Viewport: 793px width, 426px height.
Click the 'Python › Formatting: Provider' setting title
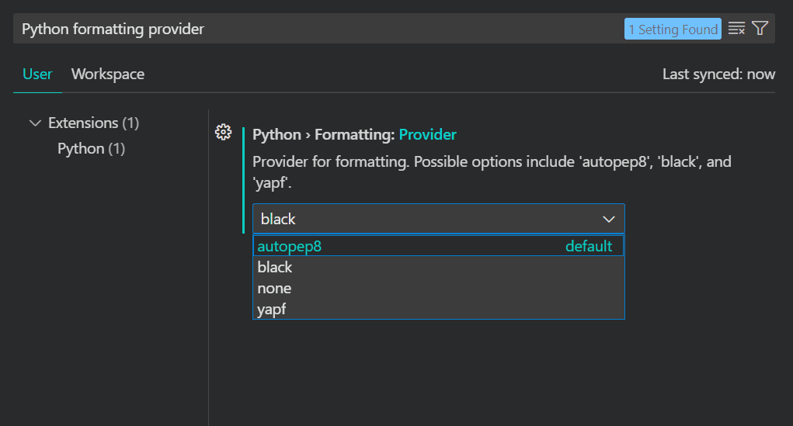(x=354, y=135)
